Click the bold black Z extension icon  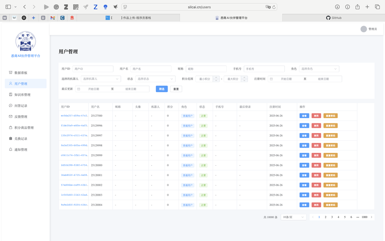[x=66, y=7]
